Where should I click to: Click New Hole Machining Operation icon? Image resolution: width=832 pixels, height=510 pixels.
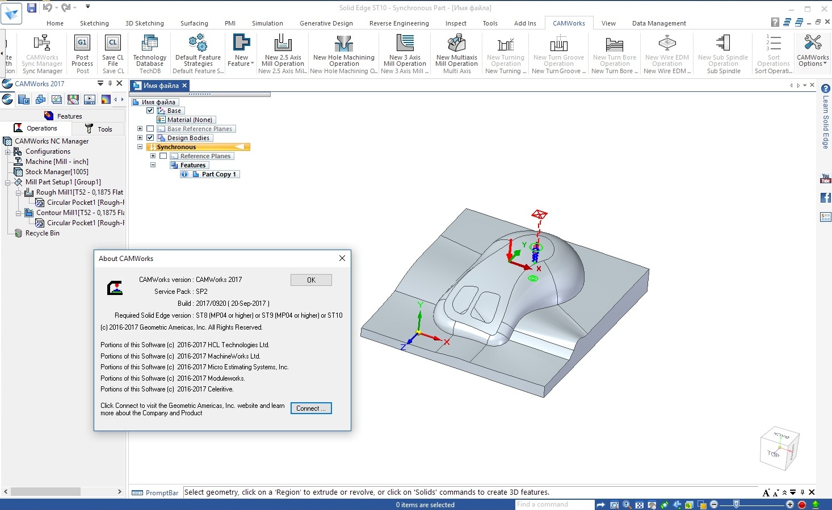tap(344, 44)
